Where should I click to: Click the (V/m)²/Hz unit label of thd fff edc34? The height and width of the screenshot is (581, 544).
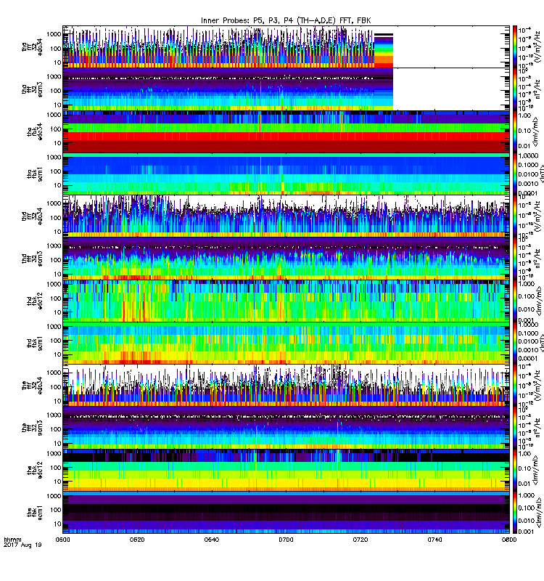coord(537,216)
